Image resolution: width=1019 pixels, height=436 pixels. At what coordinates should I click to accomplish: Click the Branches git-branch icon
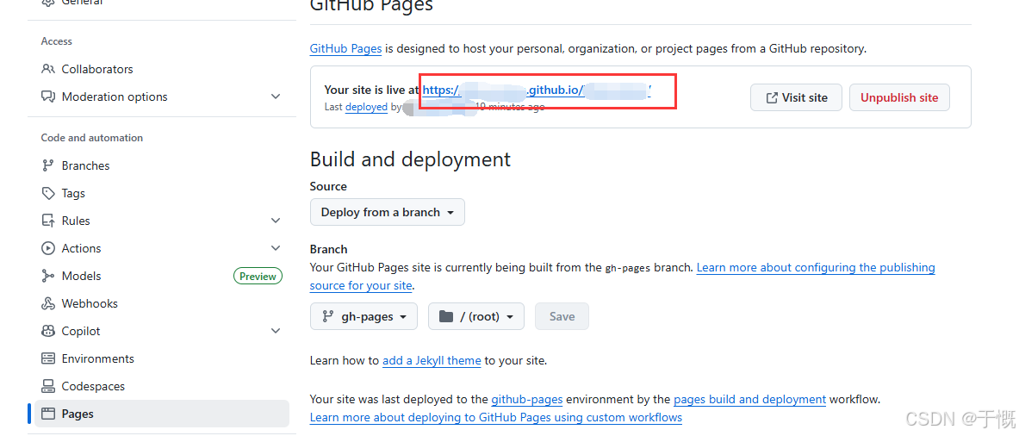[x=48, y=165]
